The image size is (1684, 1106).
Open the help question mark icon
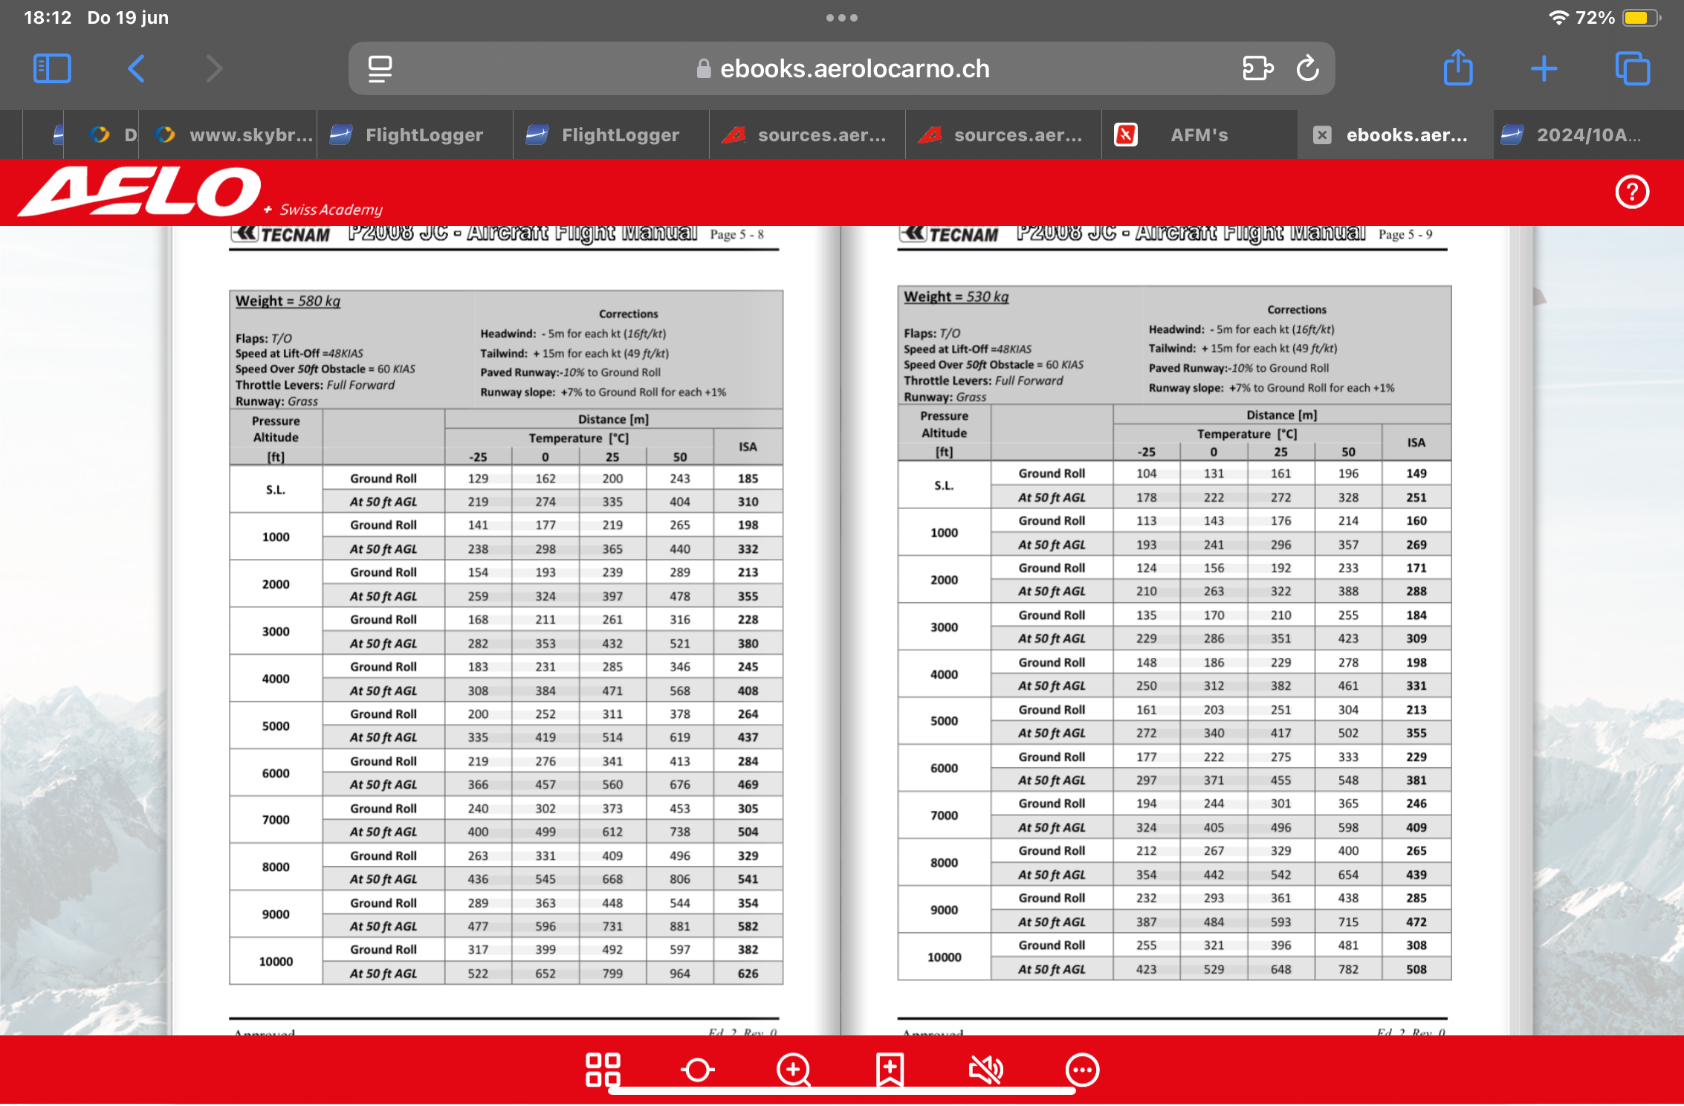tap(1632, 192)
